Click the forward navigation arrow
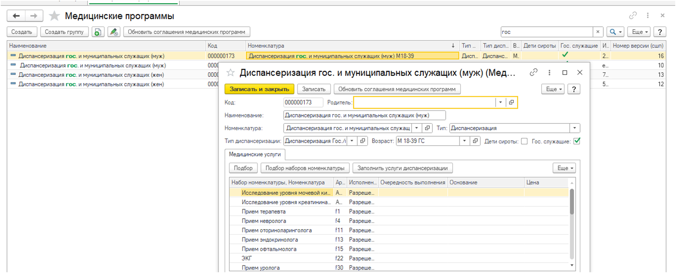The width and height of the screenshot is (676, 273). point(34,16)
